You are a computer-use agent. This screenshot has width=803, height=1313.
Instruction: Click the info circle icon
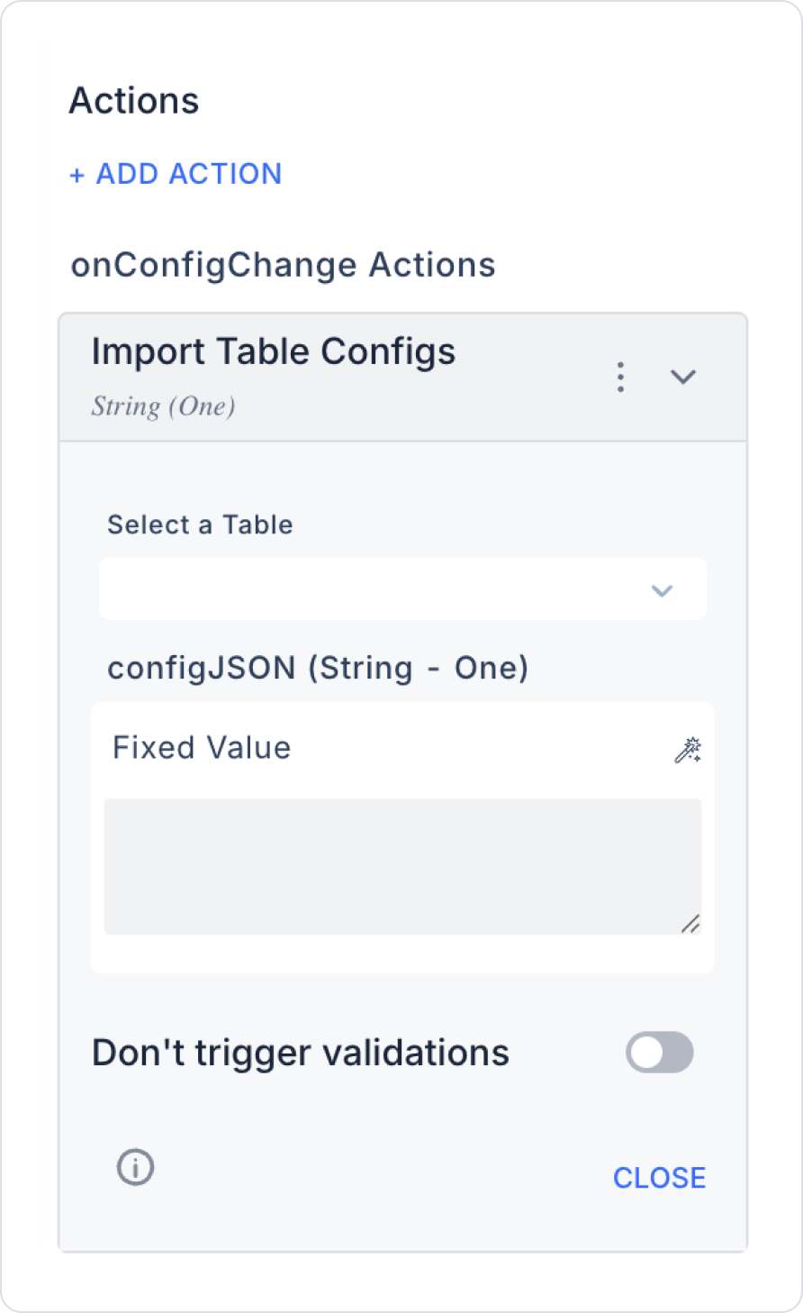coord(136,1167)
